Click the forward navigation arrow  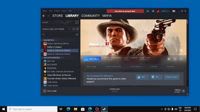(x=48, y=16)
